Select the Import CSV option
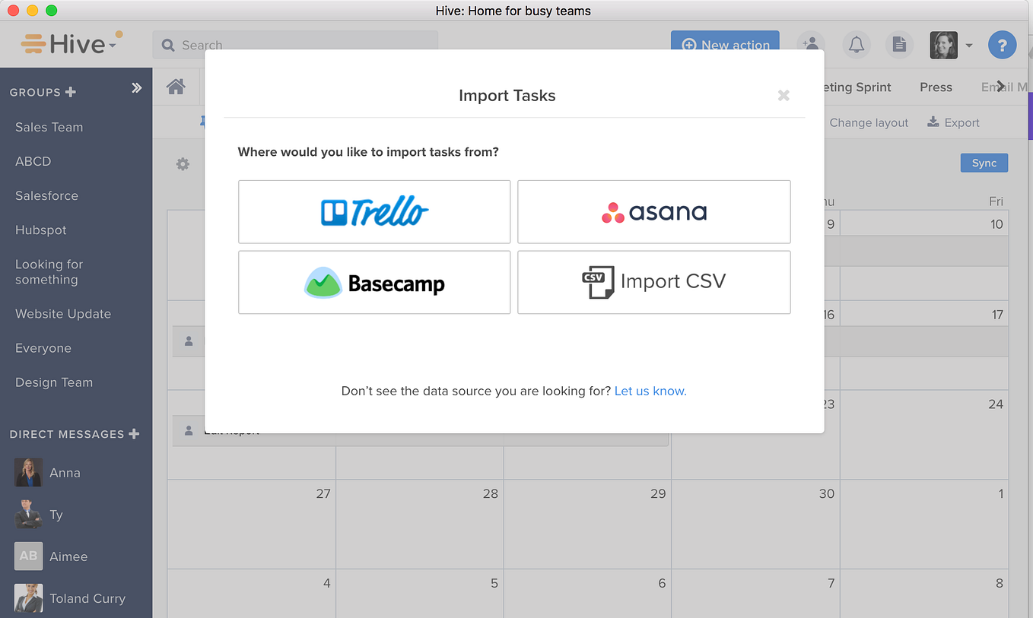 pos(653,281)
